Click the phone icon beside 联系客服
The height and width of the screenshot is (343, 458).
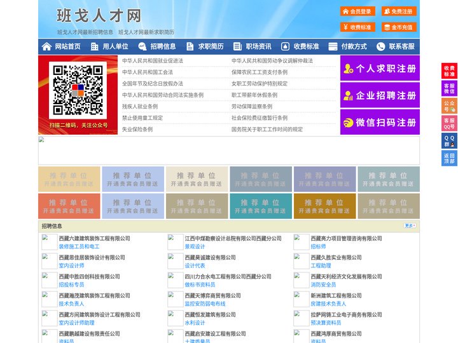coord(380,46)
